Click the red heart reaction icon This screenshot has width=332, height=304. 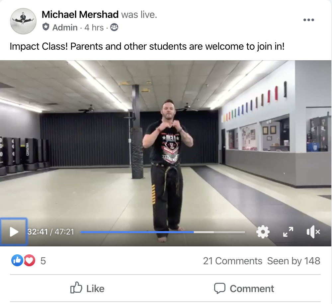tap(30, 261)
